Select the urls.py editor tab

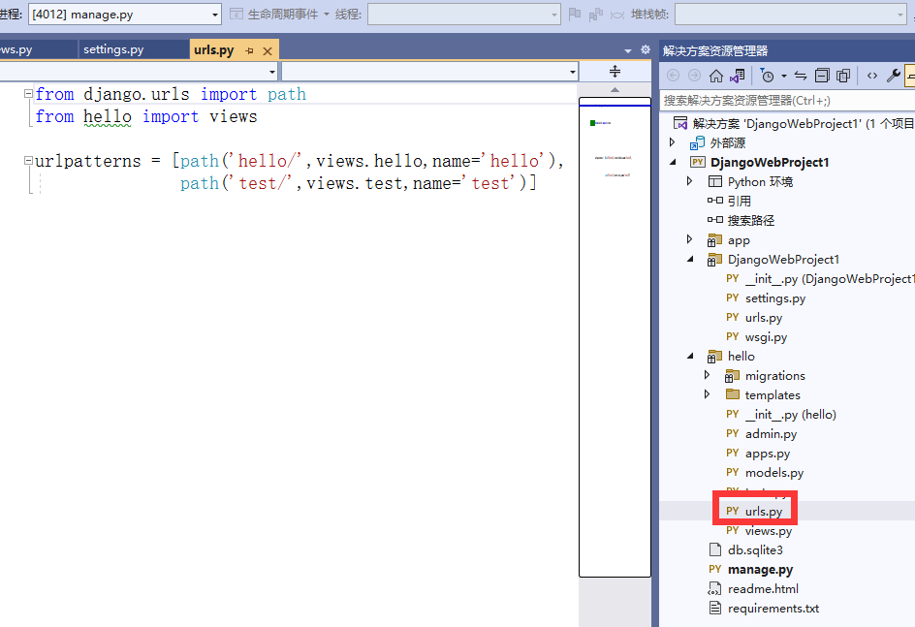pyautogui.click(x=214, y=49)
